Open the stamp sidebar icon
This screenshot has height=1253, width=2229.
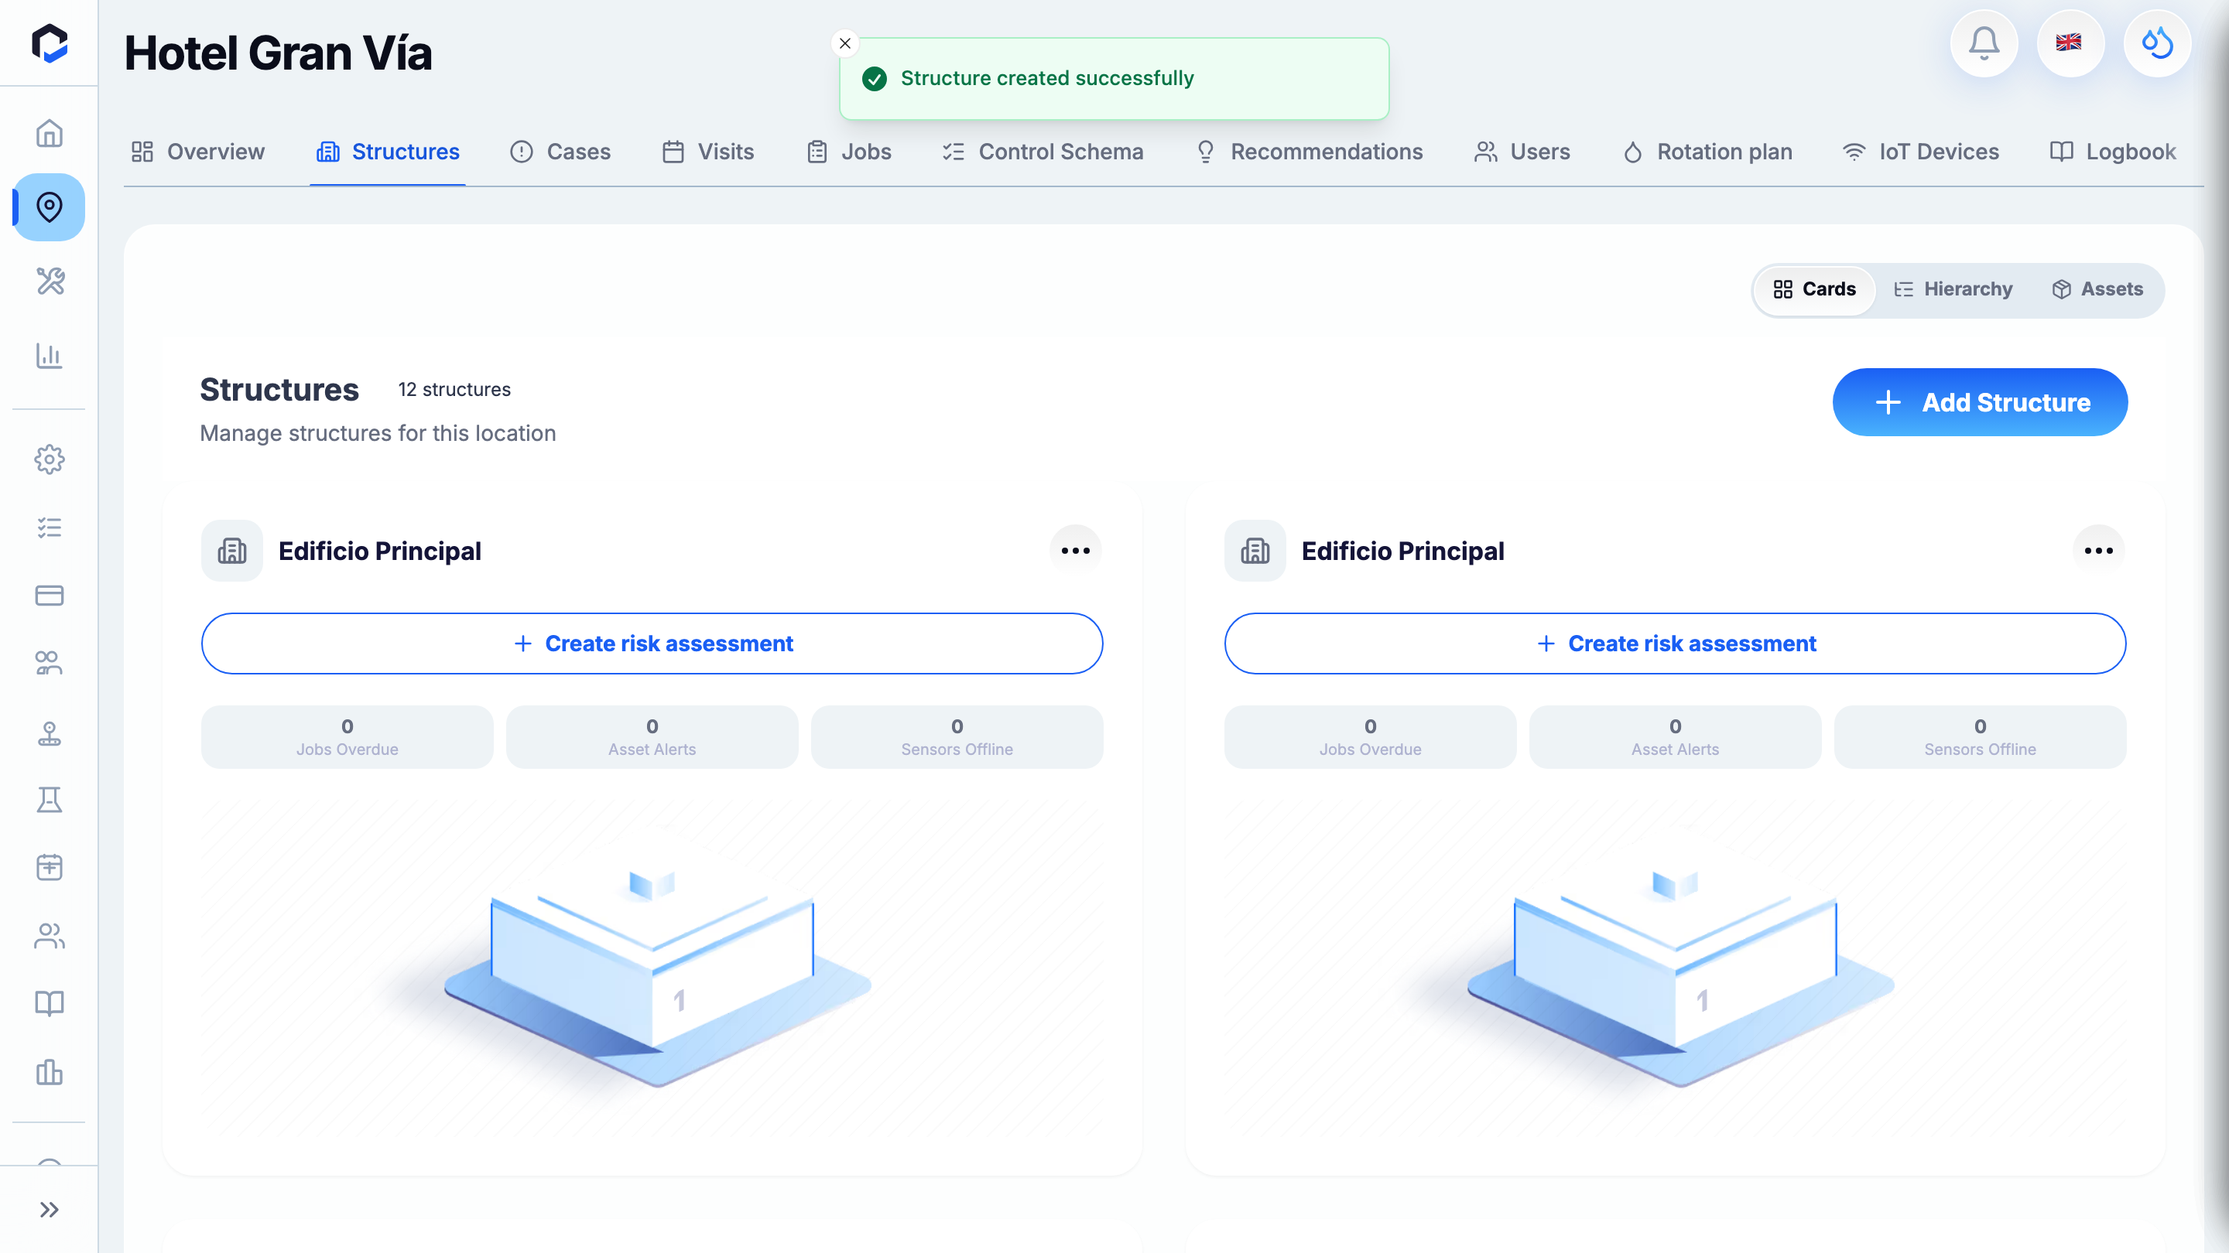tap(50, 733)
